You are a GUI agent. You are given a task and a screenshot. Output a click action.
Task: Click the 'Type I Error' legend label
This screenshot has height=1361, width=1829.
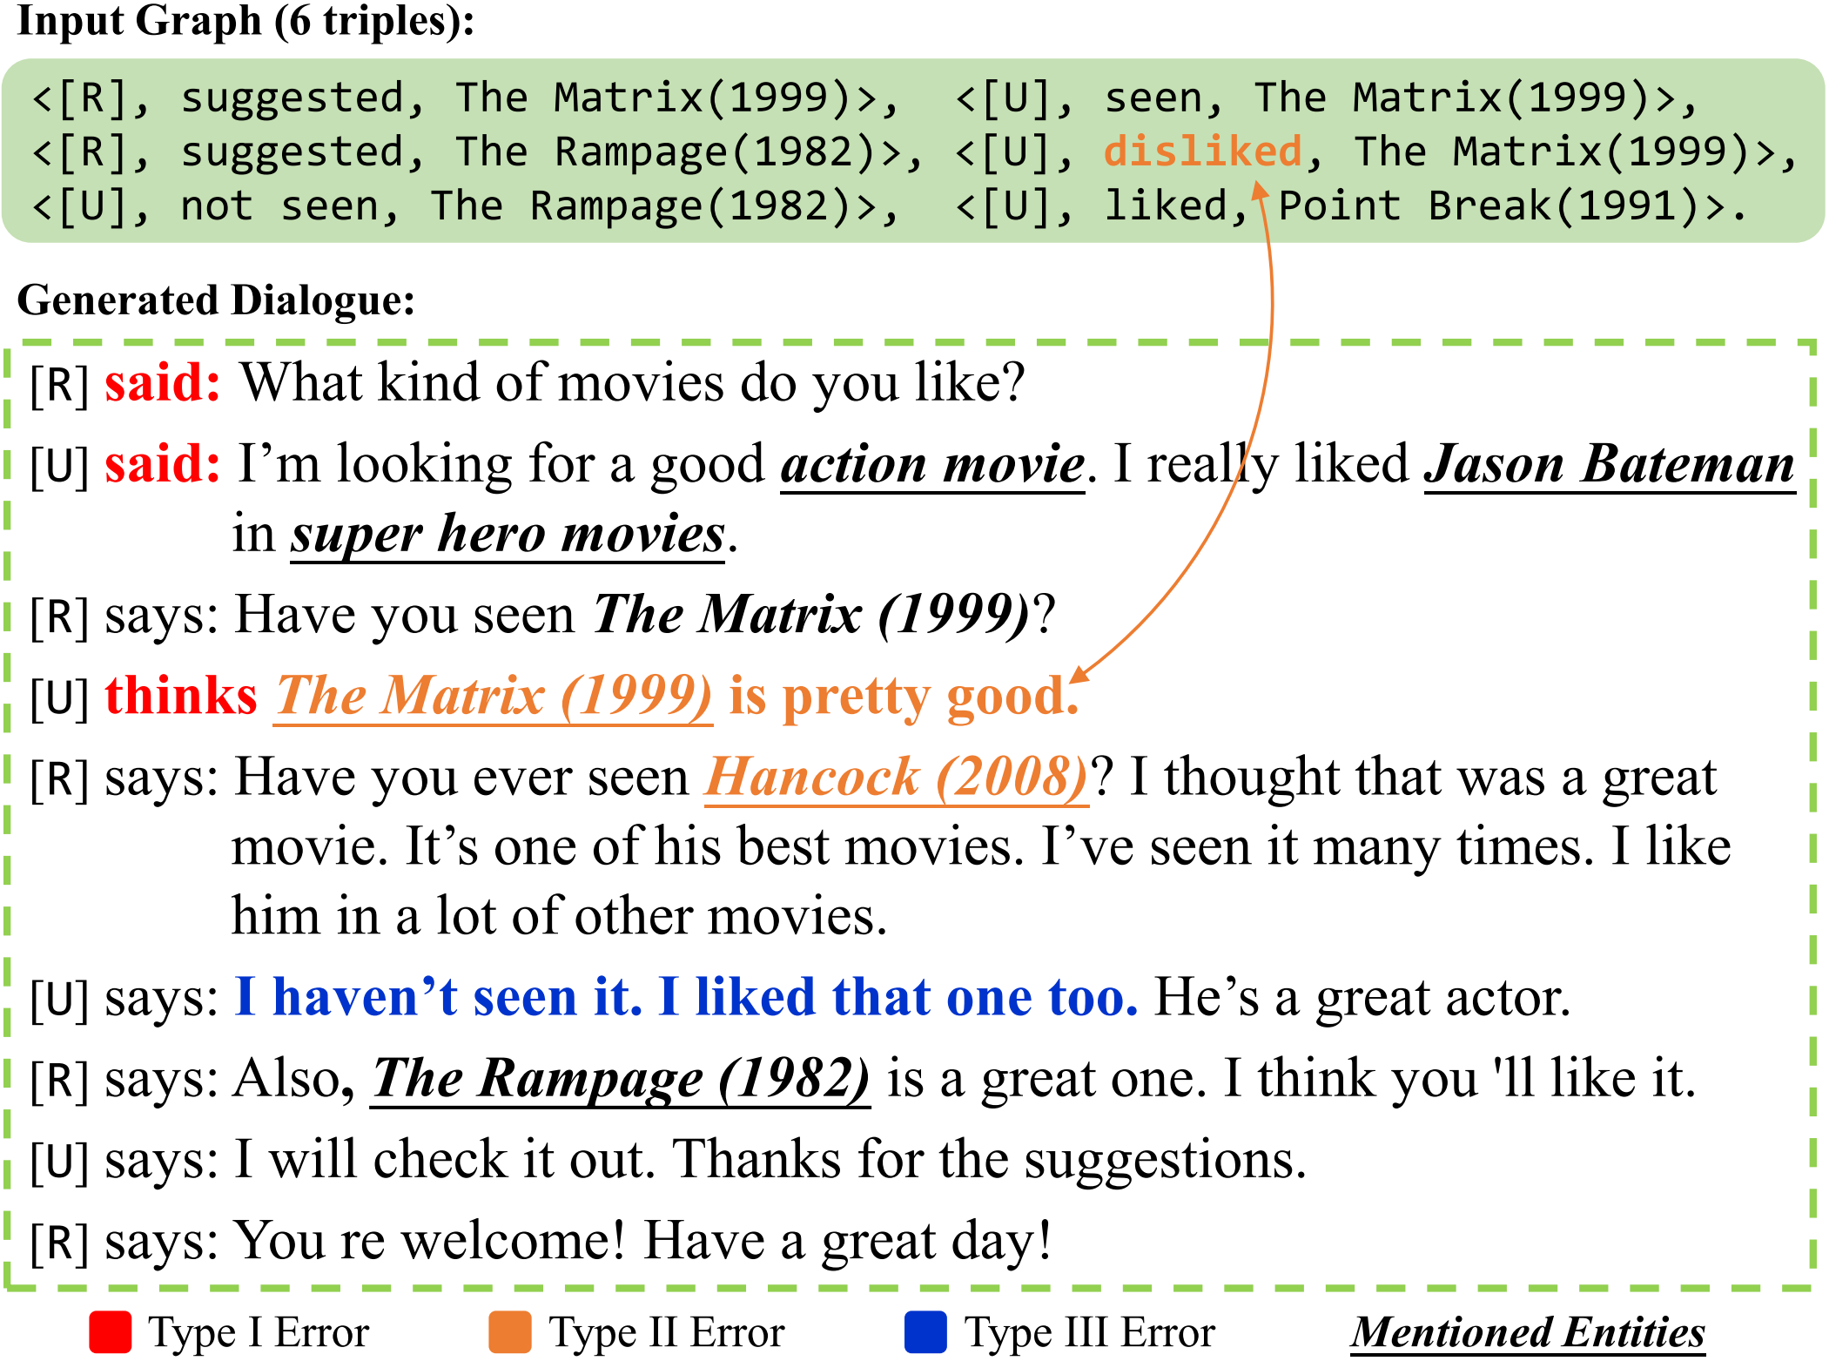pyautogui.click(x=259, y=1332)
